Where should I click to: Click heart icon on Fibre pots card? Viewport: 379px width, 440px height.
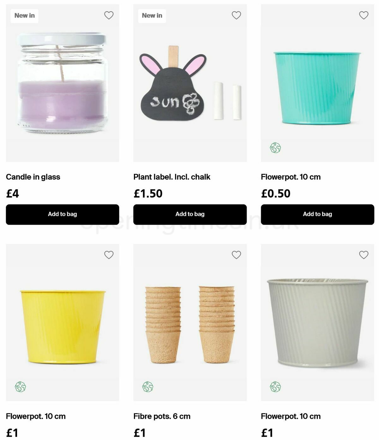click(236, 255)
